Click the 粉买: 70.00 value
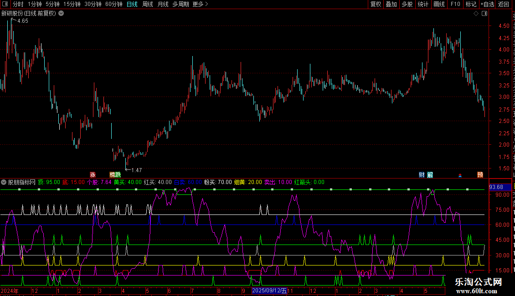This screenshot has width=515, height=296. point(218,182)
